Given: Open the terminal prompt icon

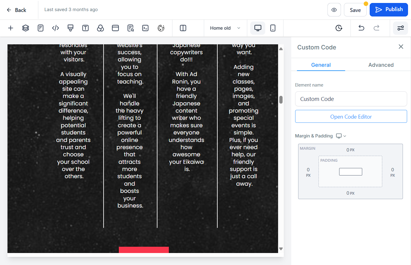Looking at the screenshot, I should 145,28.
